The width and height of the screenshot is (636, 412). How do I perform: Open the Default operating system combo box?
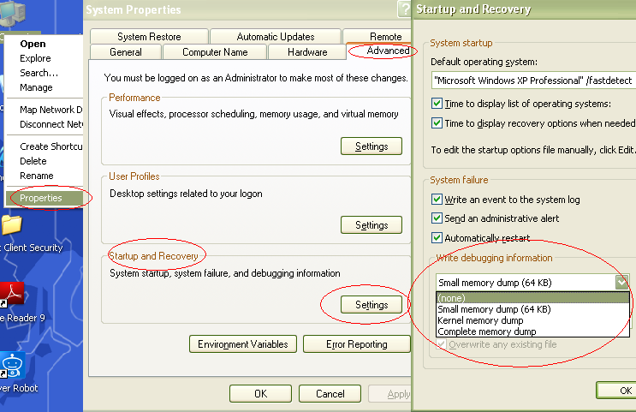[533, 81]
